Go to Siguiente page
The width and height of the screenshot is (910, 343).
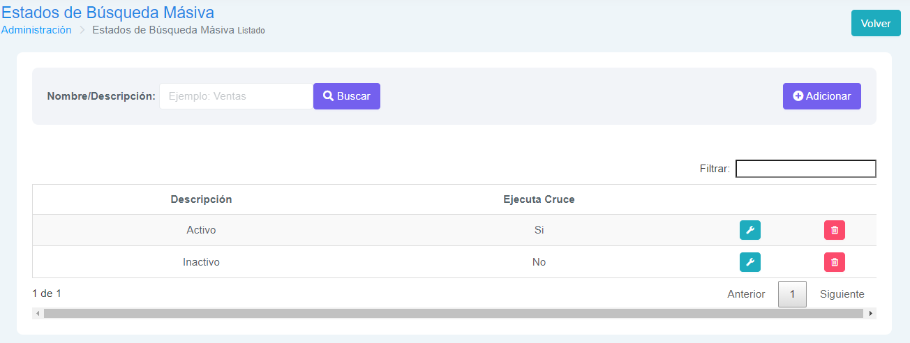click(x=842, y=294)
